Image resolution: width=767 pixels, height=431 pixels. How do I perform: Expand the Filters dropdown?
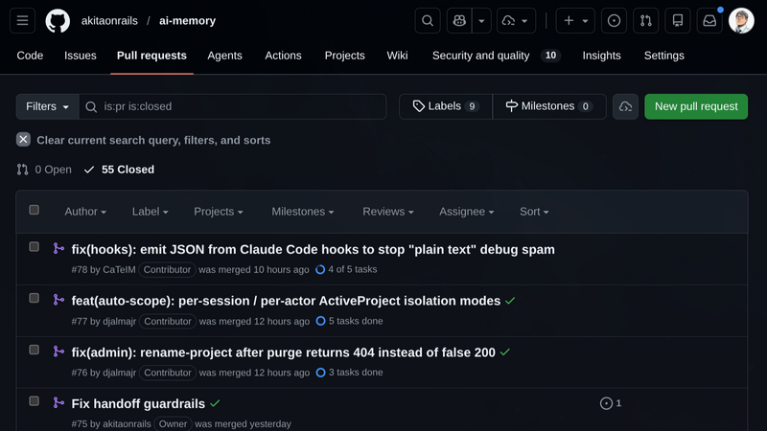point(47,106)
